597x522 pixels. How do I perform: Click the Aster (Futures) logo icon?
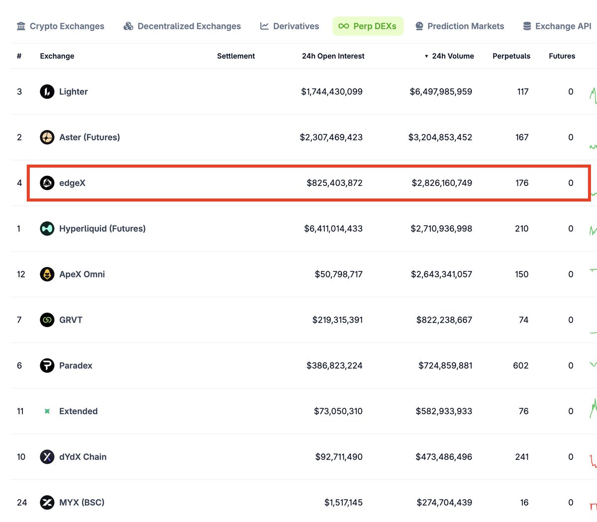tap(47, 137)
